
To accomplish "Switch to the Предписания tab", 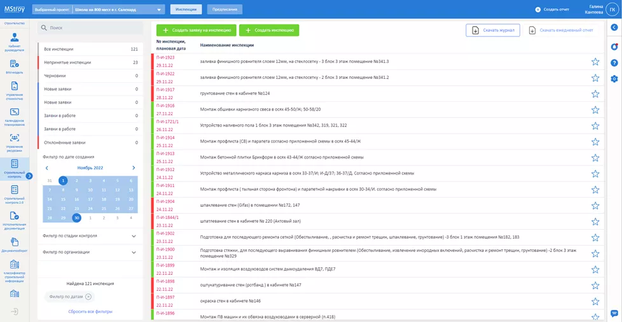I will (x=225, y=10).
